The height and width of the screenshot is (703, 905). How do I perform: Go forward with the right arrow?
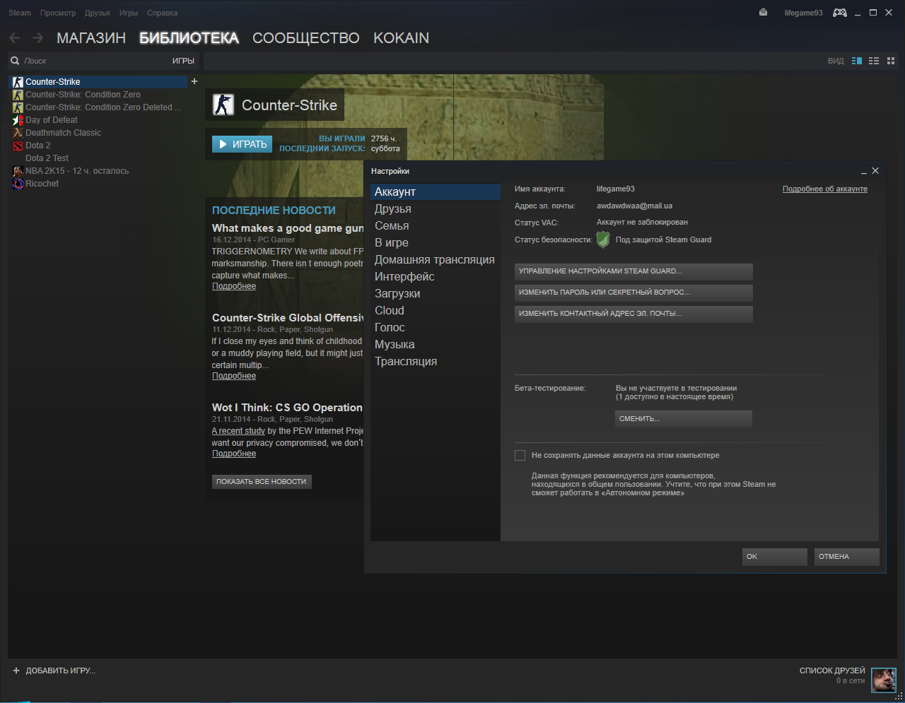37,37
